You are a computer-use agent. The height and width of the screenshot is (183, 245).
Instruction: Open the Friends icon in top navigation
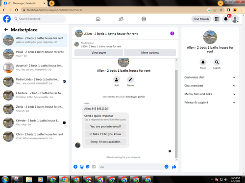pos(121,19)
